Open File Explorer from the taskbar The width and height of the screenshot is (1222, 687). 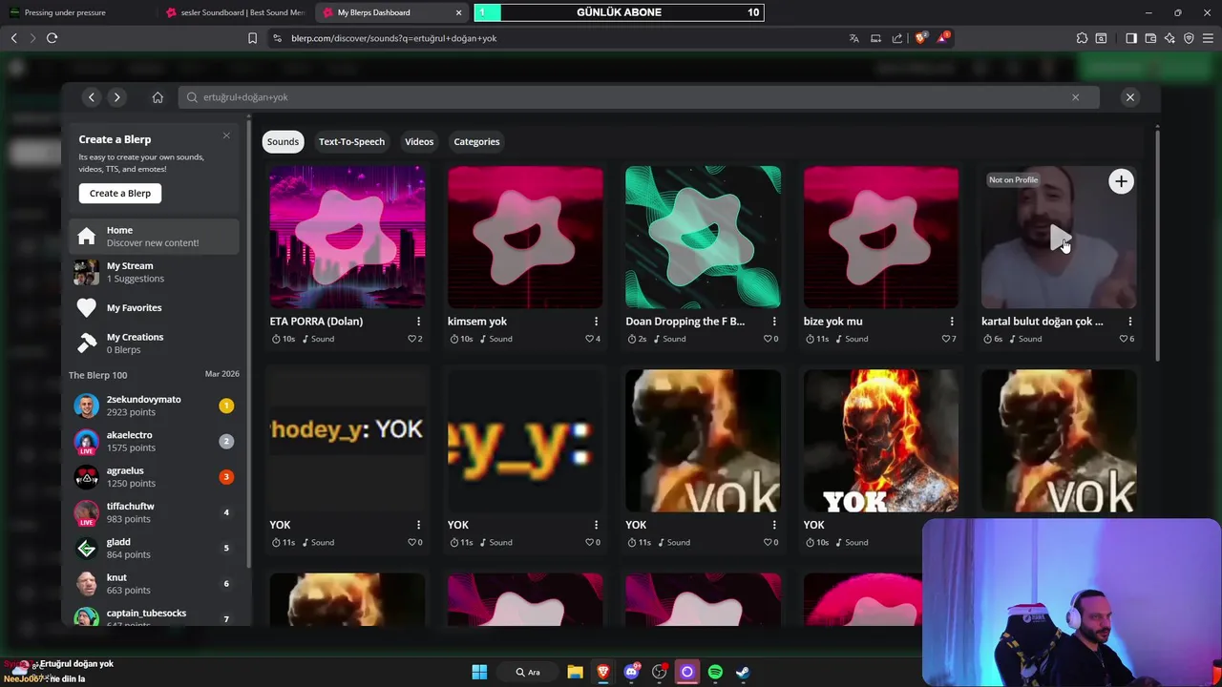coord(575,672)
